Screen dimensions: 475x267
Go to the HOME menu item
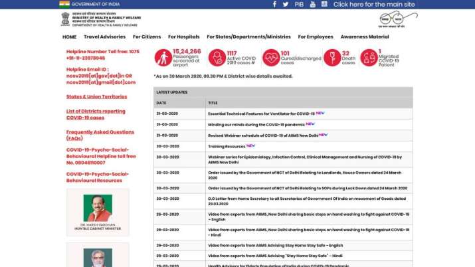coord(69,37)
